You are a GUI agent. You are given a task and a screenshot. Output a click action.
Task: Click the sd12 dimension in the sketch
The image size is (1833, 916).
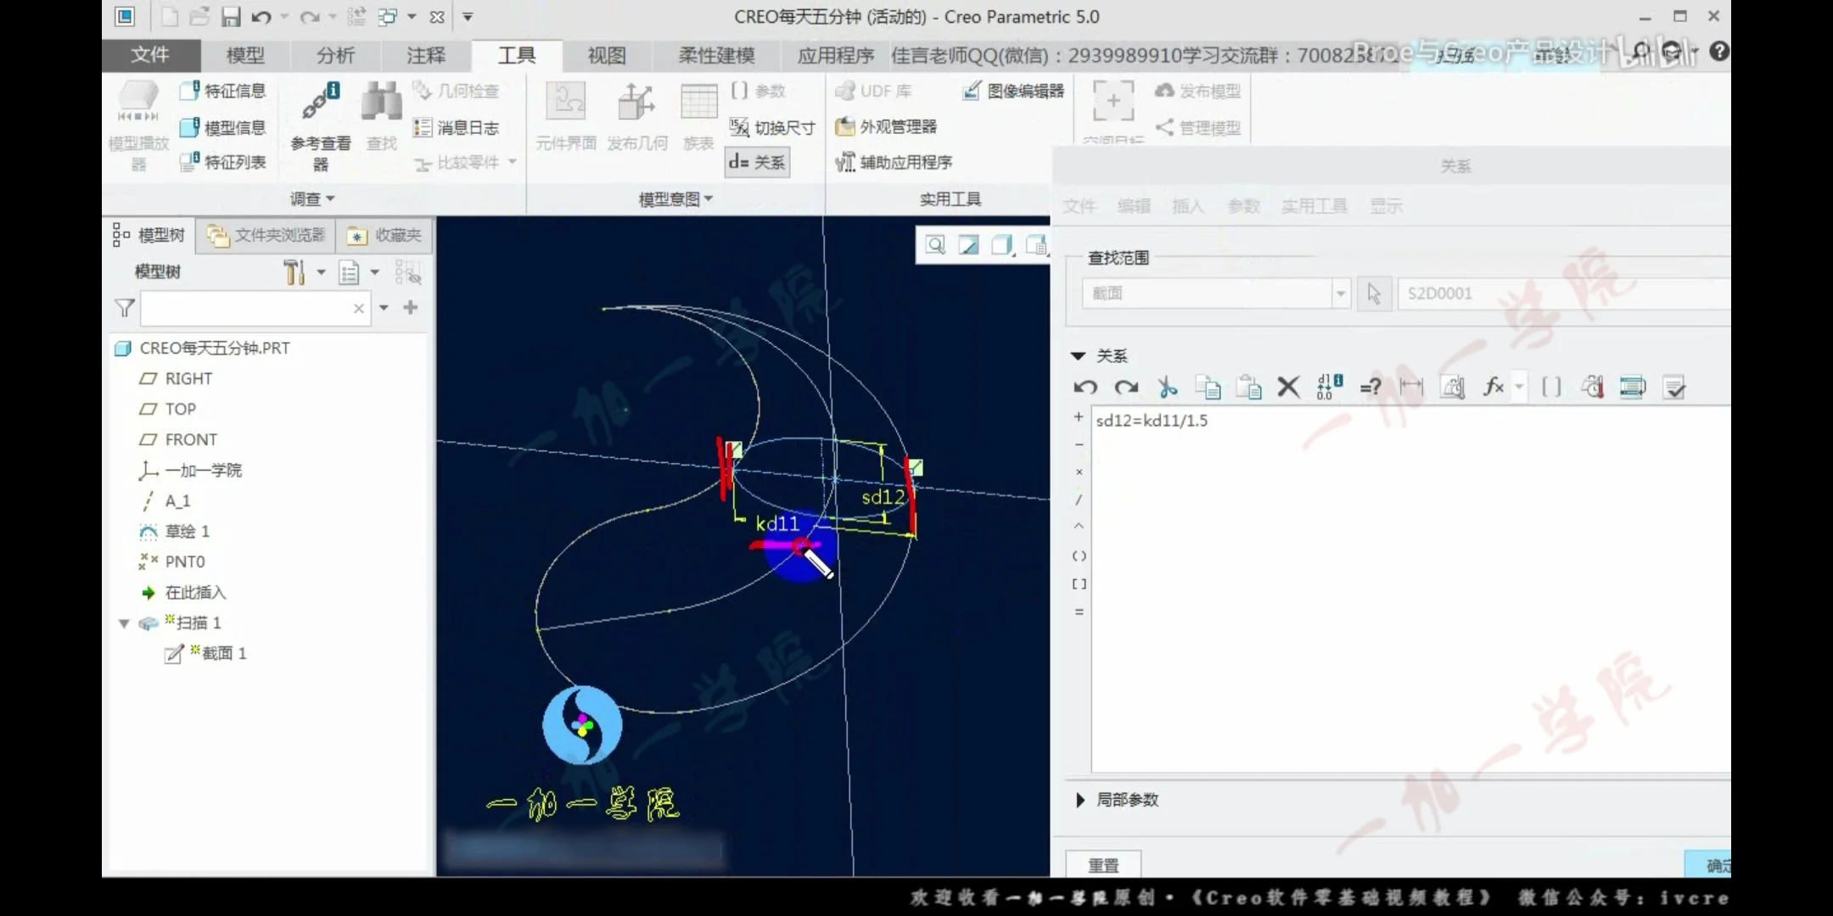pos(883,497)
